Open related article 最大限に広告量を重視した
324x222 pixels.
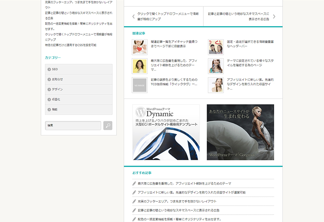[x=174, y=65]
